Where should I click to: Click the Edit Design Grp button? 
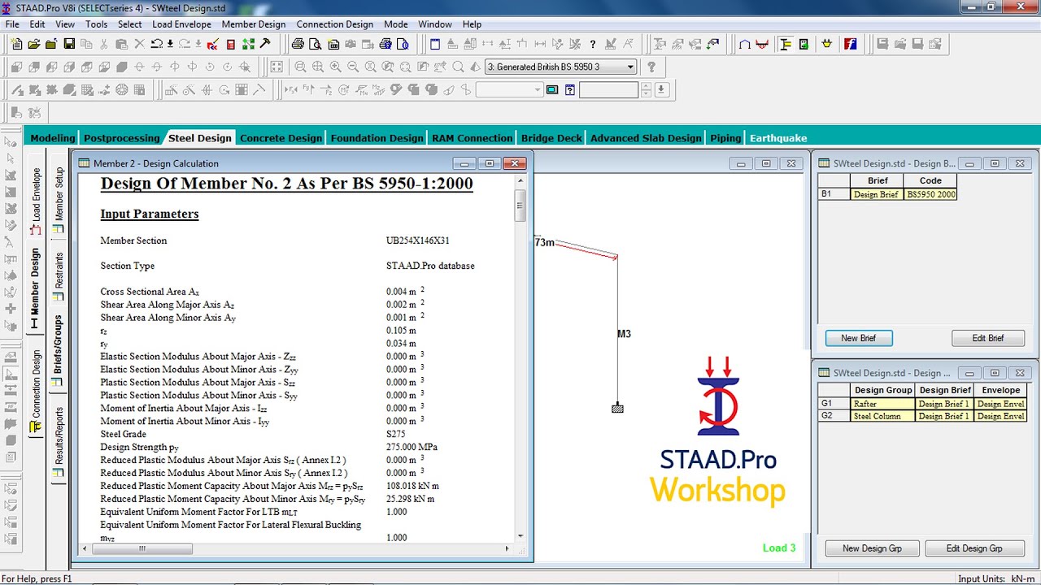coord(974,548)
